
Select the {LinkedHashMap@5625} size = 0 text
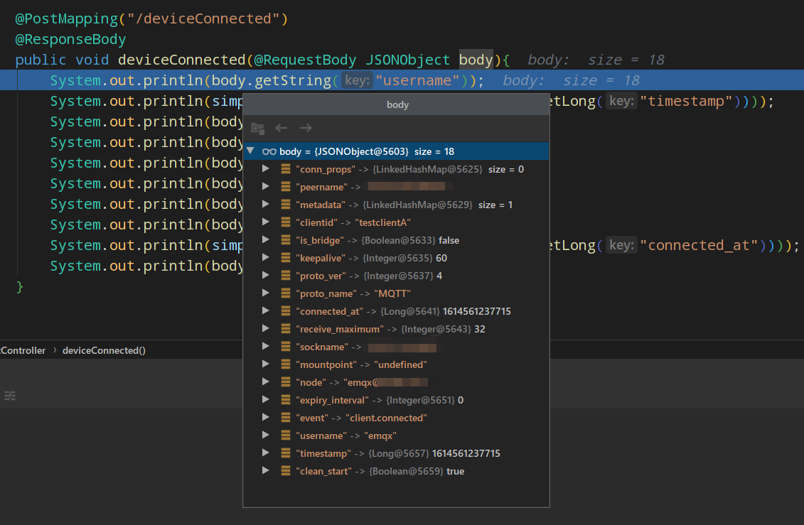(448, 169)
